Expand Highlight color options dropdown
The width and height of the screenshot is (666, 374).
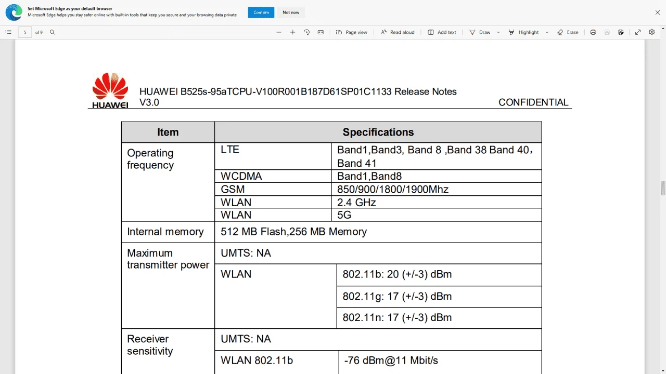(547, 32)
